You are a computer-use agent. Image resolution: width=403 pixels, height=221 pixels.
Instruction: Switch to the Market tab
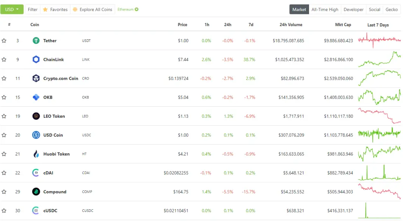[x=299, y=9]
